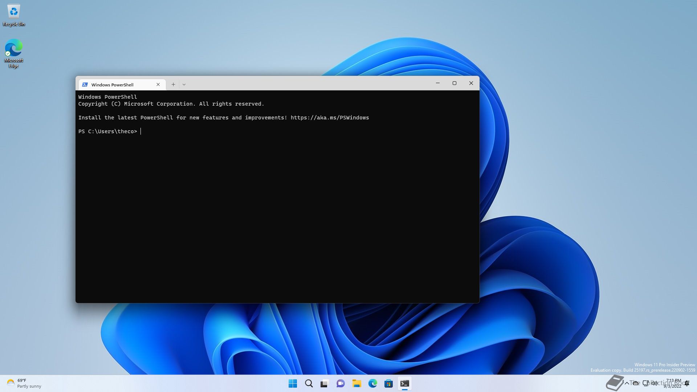The height and width of the screenshot is (392, 697).
Task: Close the Windows PowerShell tab
Action: click(158, 85)
